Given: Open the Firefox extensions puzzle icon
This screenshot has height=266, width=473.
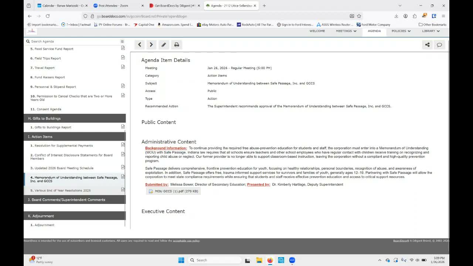Looking at the screenshot, I should coord(415,16).
